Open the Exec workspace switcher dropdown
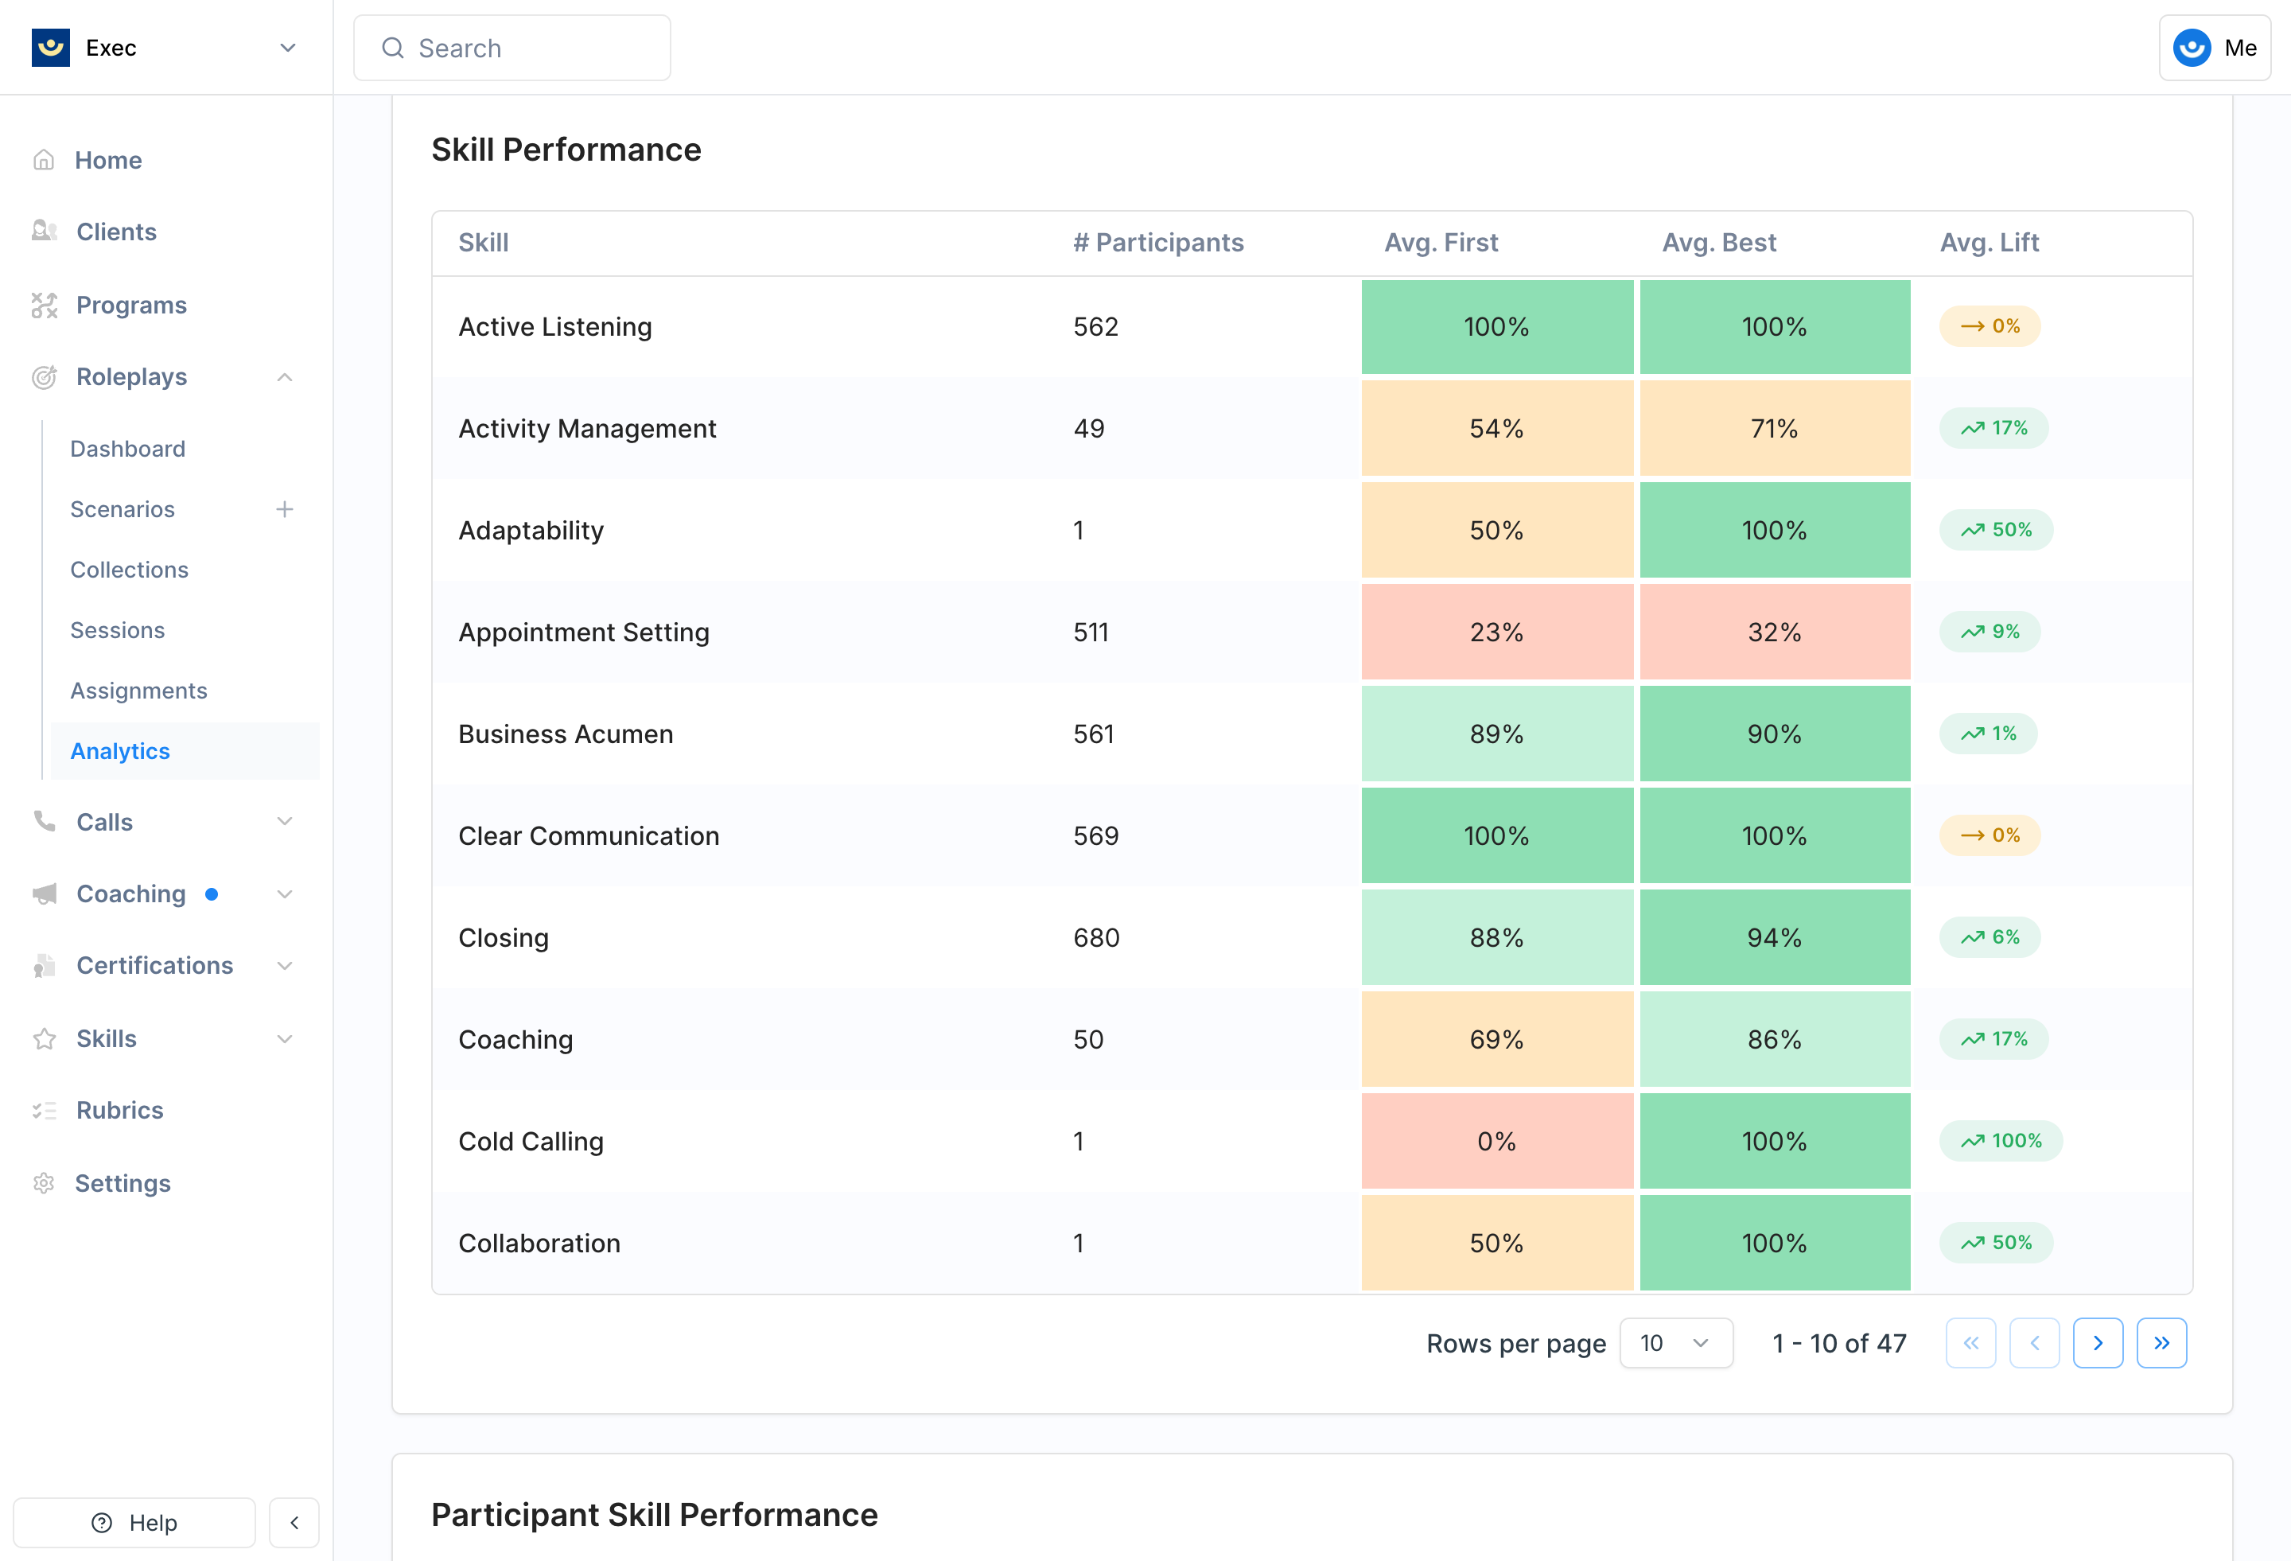The image size is (2291, 1561). pyautogui.click(x=287, y=47)
